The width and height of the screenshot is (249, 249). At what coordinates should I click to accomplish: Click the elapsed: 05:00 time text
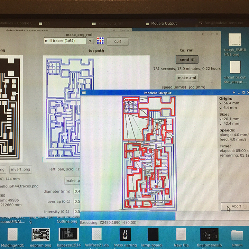[x=234, y=151]
